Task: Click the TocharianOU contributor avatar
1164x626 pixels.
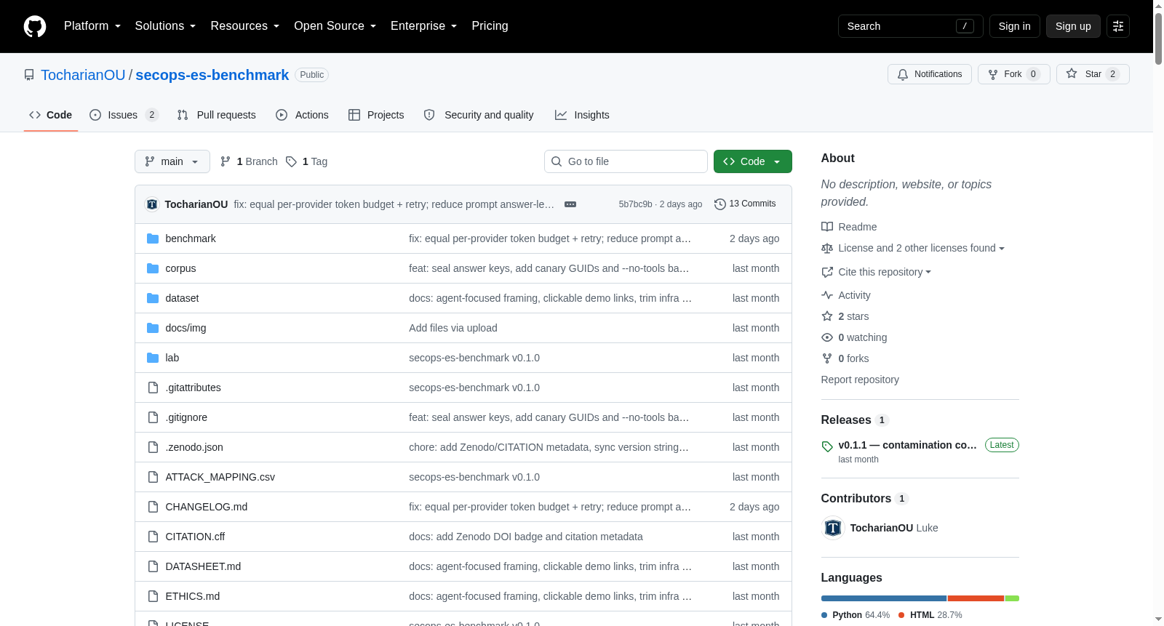Action: [x=833, y=528]
